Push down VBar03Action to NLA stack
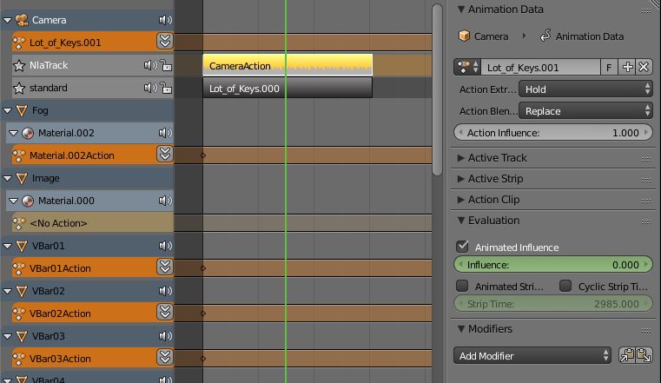Image resolution: width=661 pixels, height=383 pixels. click(165, 357)
